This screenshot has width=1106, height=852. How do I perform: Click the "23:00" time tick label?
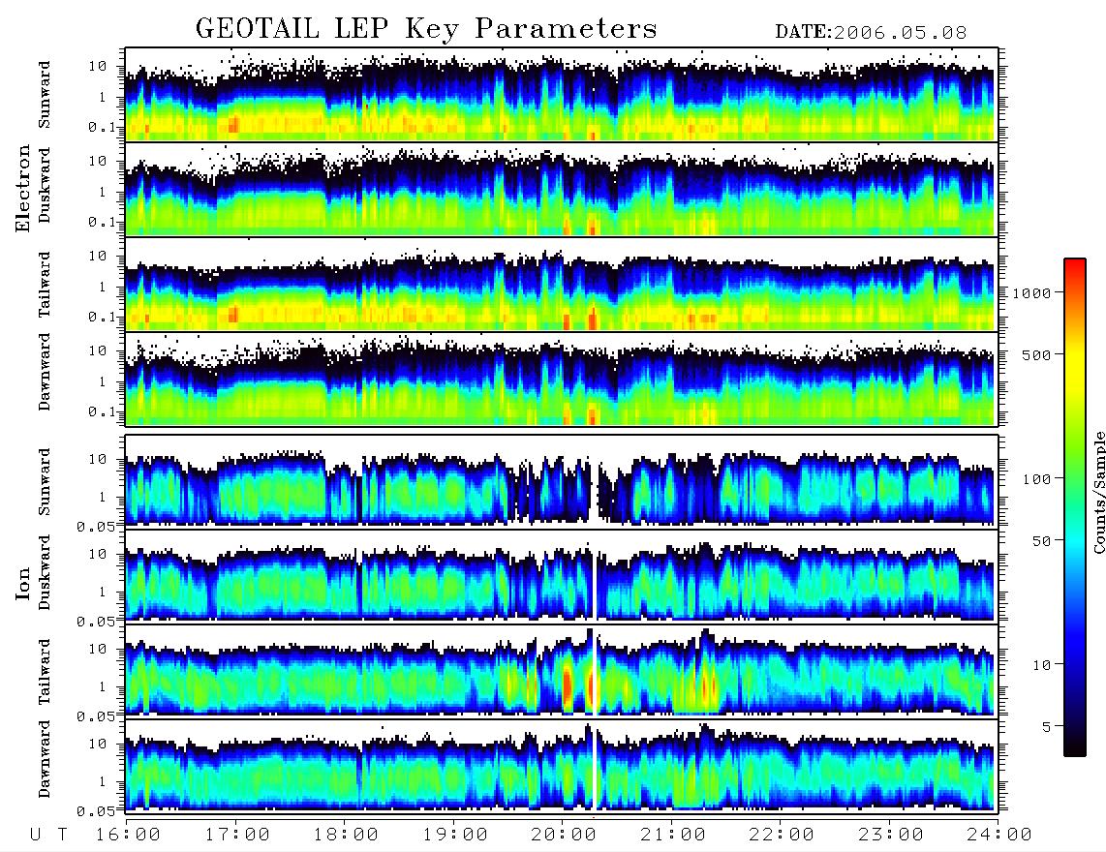[x=891, y=836]
